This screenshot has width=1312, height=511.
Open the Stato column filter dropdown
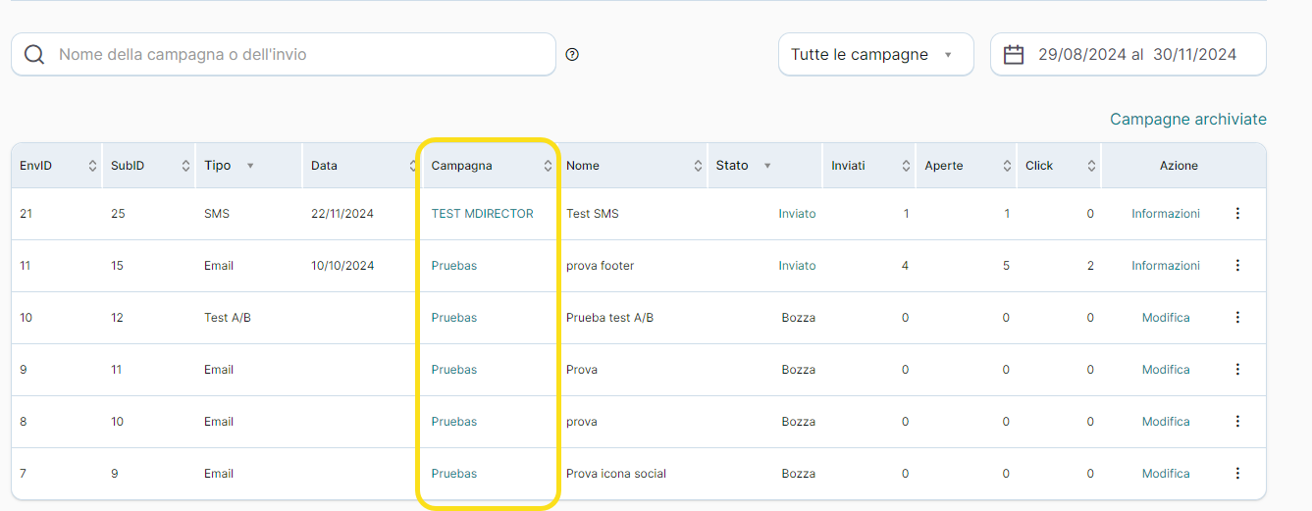pos(767,167)
